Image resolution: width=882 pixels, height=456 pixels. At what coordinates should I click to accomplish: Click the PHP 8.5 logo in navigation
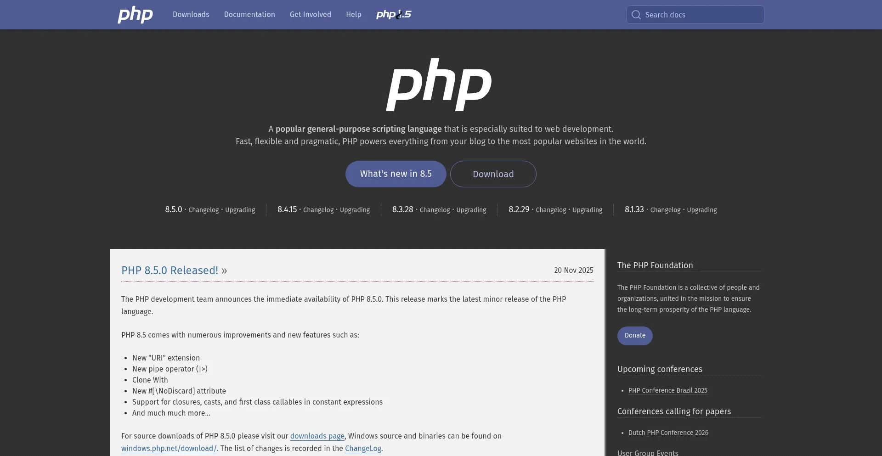394,15
